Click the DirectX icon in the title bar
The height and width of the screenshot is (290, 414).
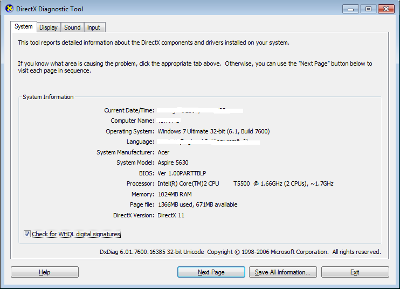(9, 9)
